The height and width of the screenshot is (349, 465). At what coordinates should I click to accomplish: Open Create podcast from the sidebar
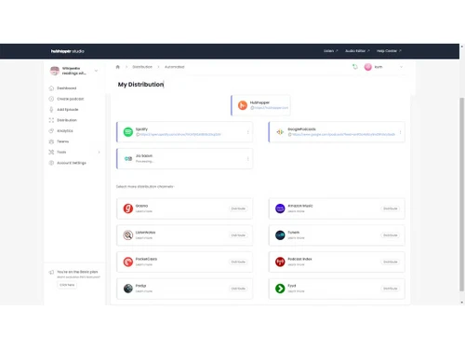pos(71,99)
